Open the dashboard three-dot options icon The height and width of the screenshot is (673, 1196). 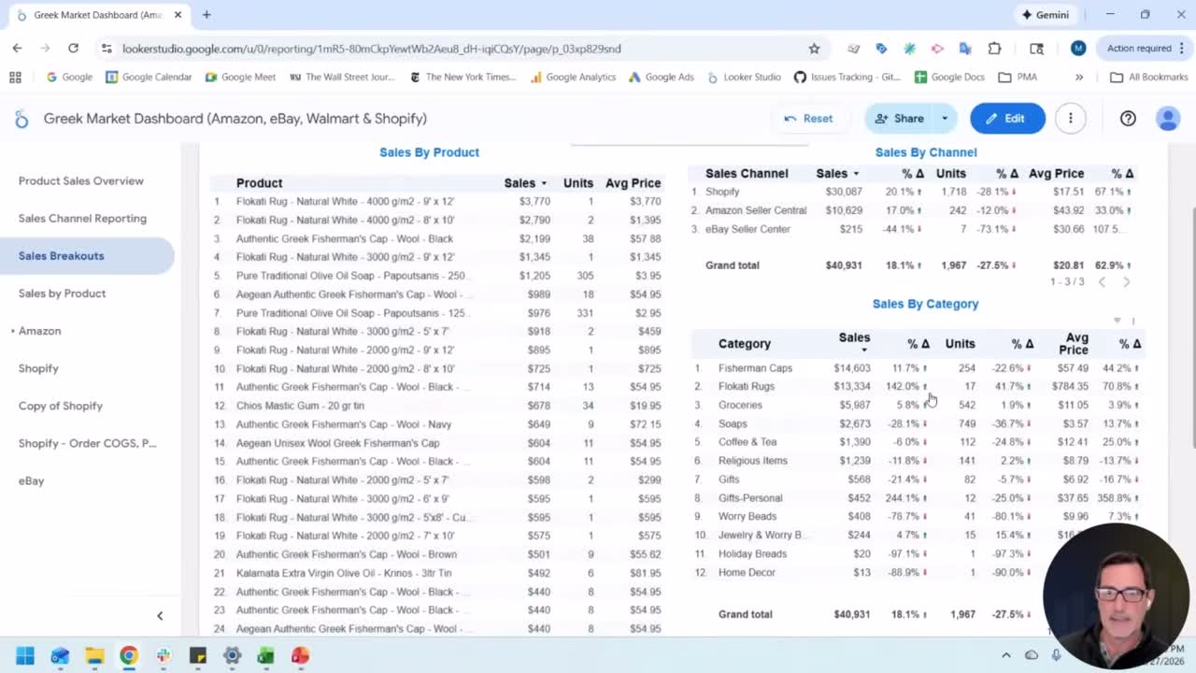point(1071,119)
